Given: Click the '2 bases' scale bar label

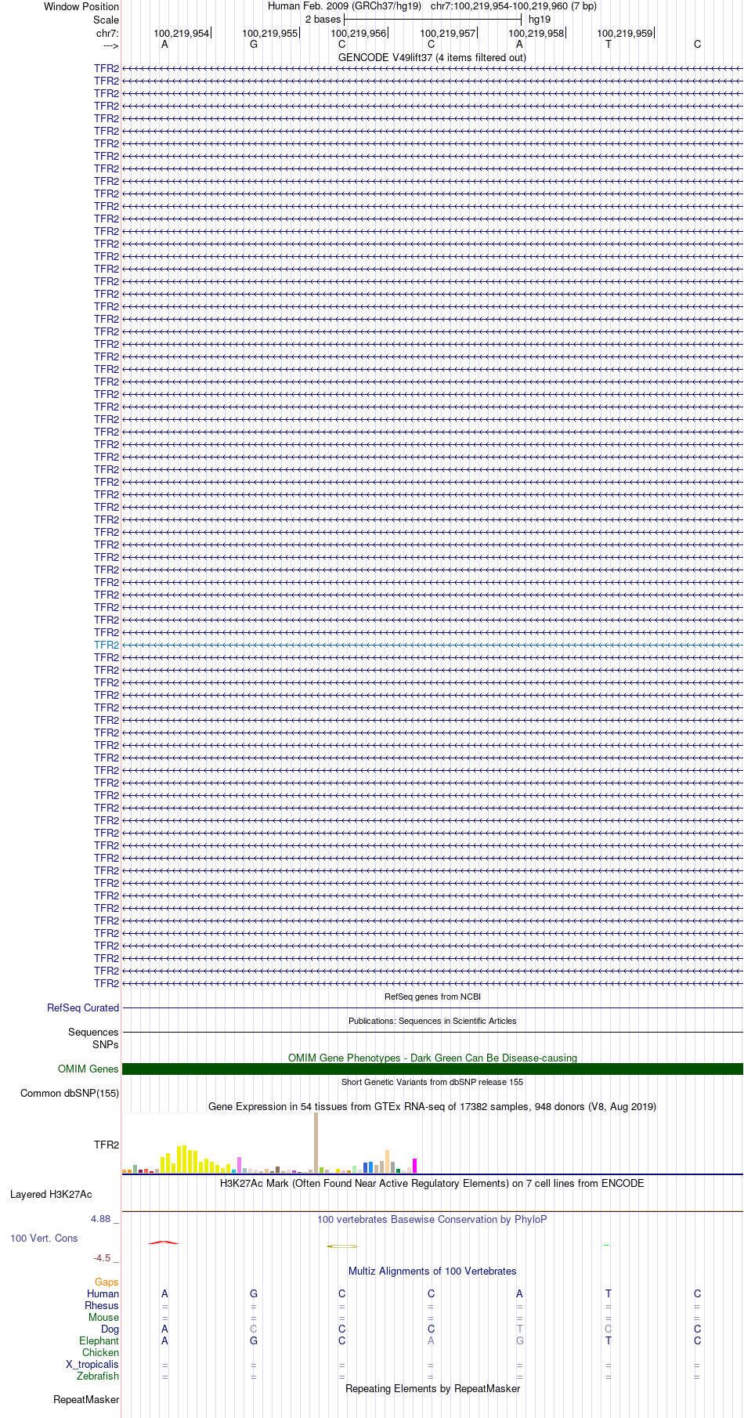Looking at the screenshot, I should coord(323,20).
